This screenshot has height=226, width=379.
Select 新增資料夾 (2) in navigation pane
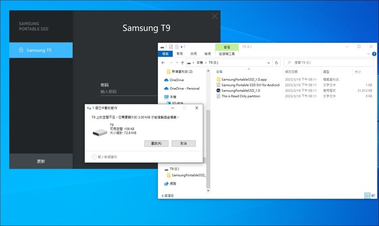point(182,72)
